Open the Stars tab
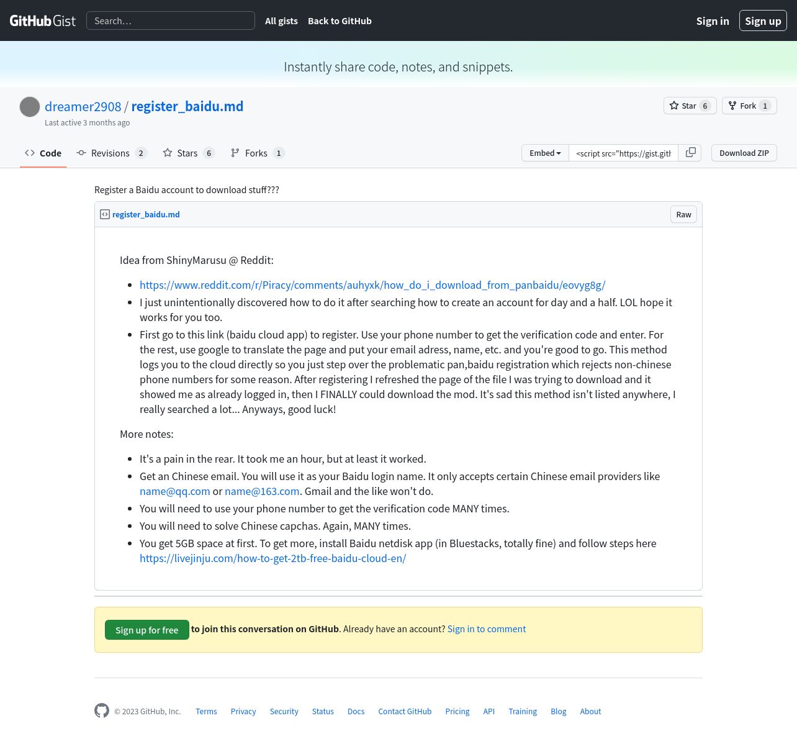Screen dimensions: 797x749 (x=189, y=153)
